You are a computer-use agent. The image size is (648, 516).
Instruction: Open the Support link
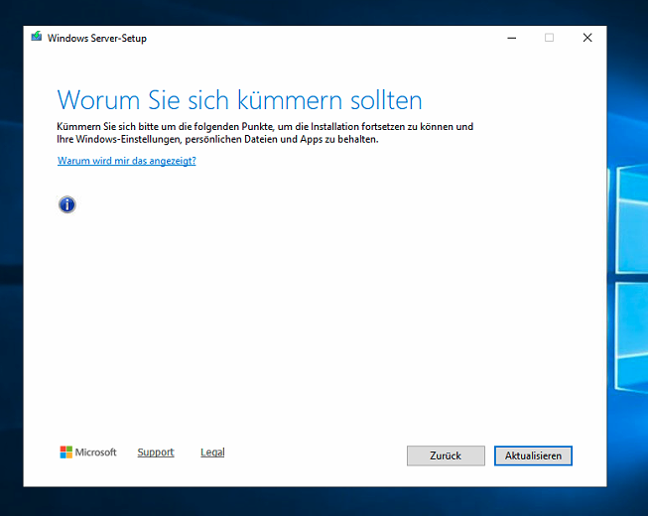[156, 452]
